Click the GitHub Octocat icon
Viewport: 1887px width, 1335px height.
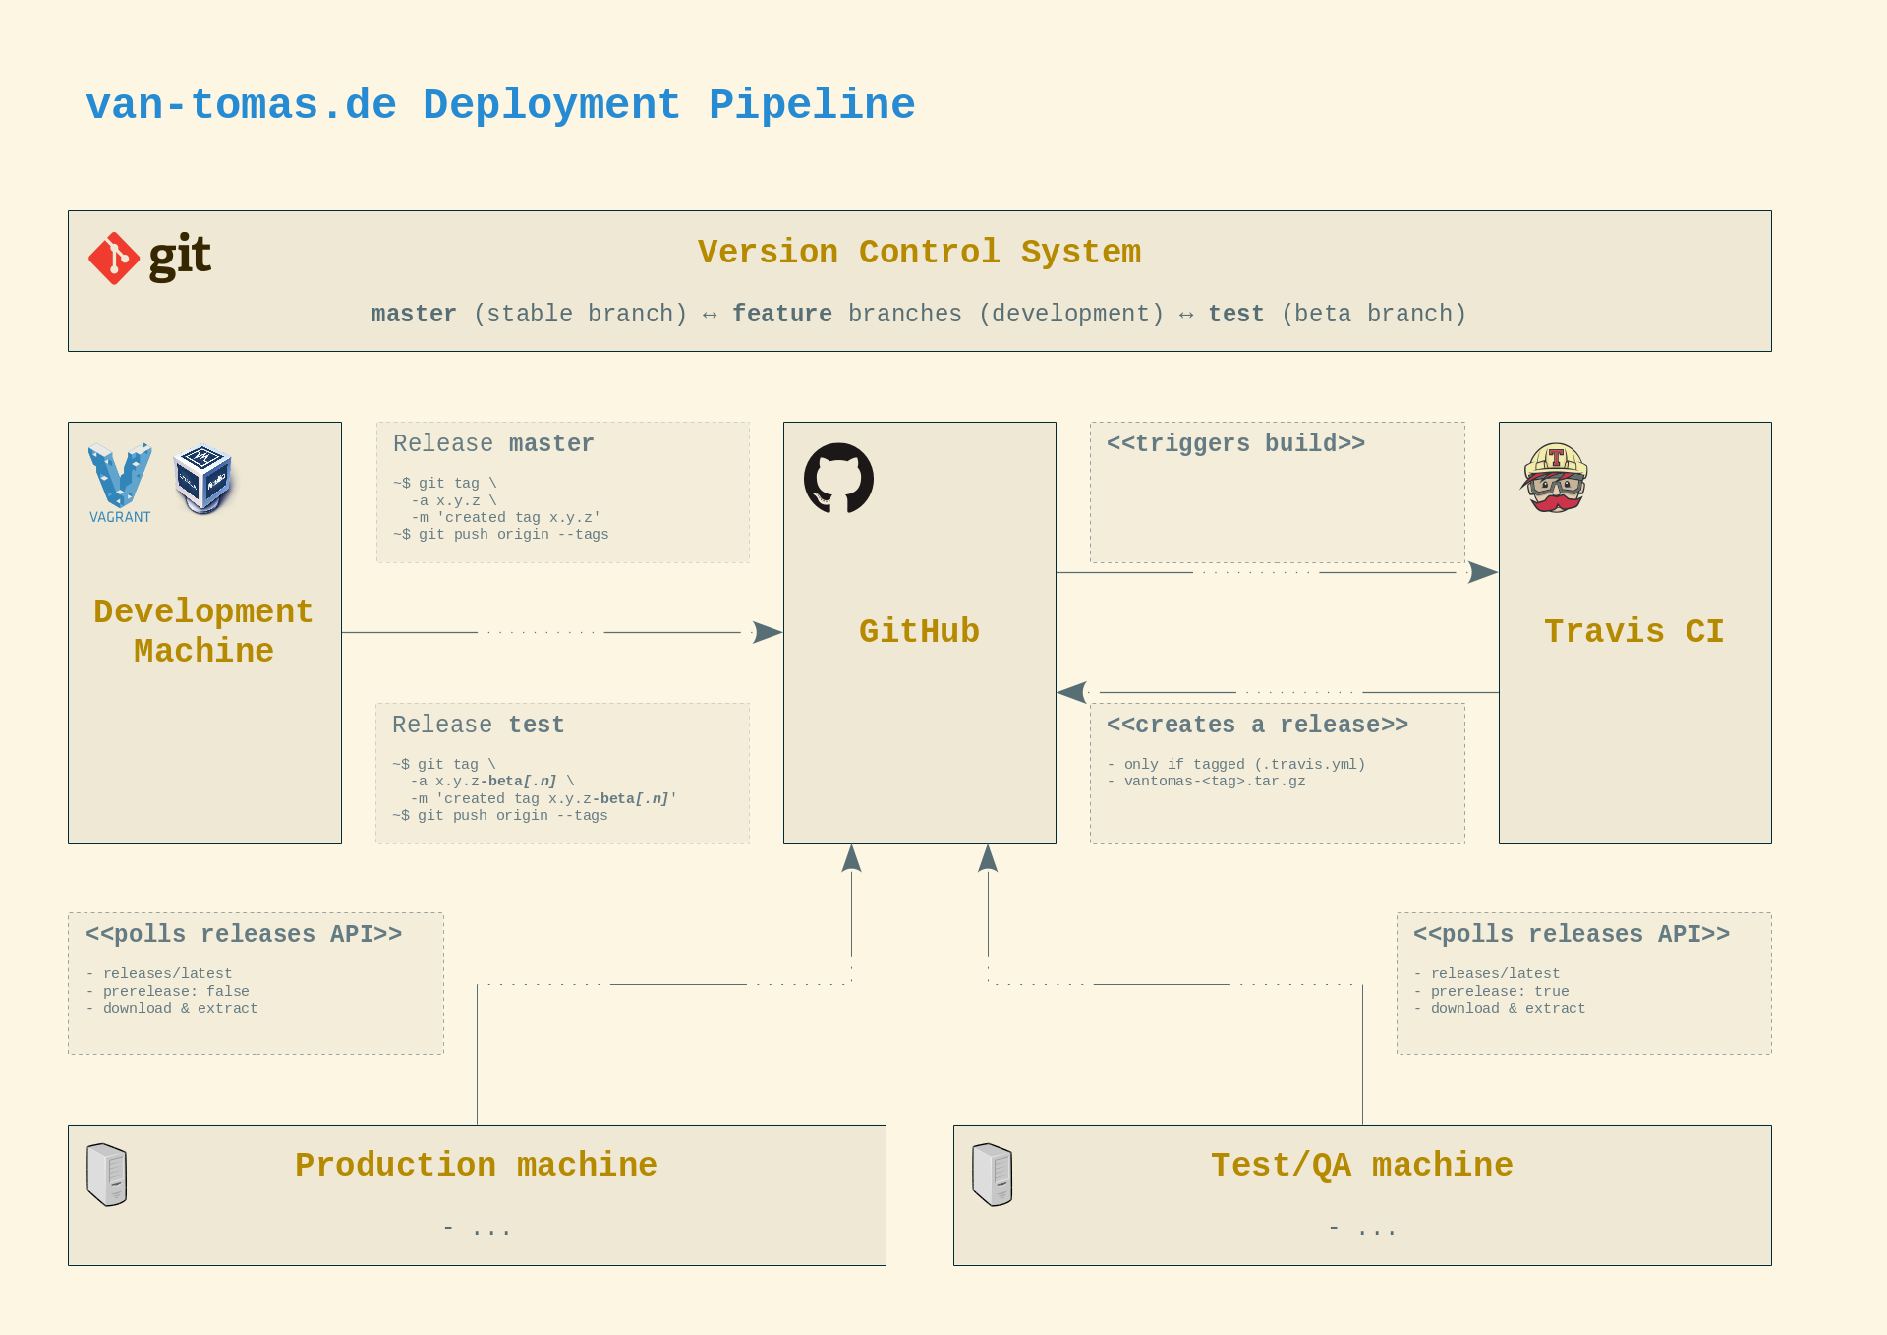point(838,478)
